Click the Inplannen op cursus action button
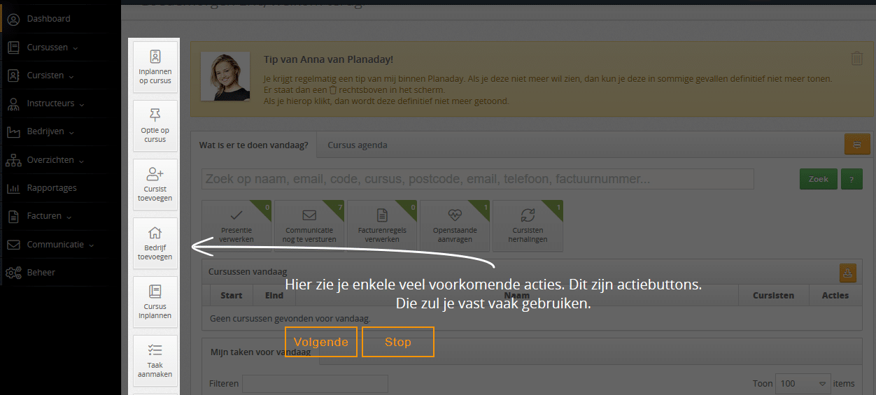 (155, 67)
